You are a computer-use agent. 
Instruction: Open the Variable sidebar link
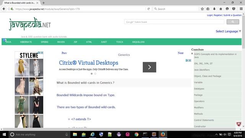click(x=198, y=82)
